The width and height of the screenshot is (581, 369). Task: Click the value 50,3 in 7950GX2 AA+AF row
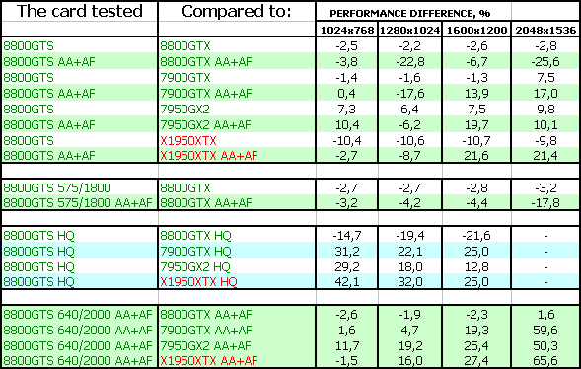(545, 345)
